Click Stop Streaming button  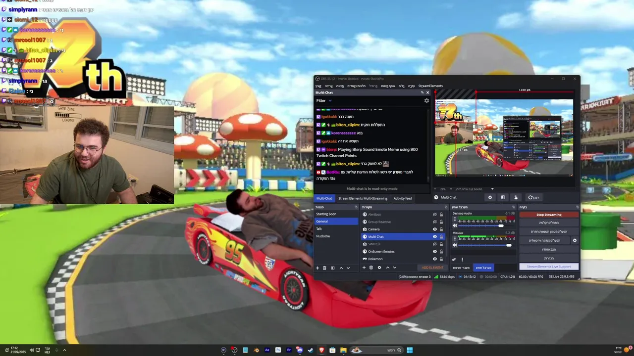point(549,215)
